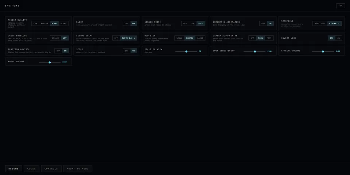Viewport: 350px width, 175px height.
Task: Click the DRIVE ENVELOPE label
Action: [x=17, y=35]
